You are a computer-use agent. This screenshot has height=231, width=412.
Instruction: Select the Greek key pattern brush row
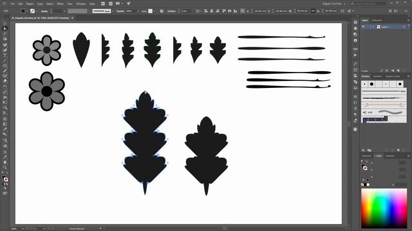point(384,119)
